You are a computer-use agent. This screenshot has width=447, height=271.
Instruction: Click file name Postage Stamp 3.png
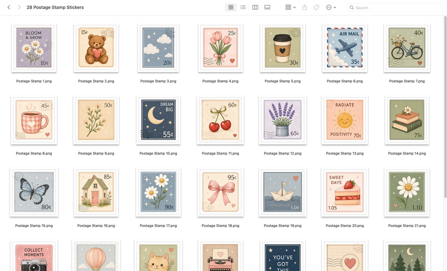158,81
